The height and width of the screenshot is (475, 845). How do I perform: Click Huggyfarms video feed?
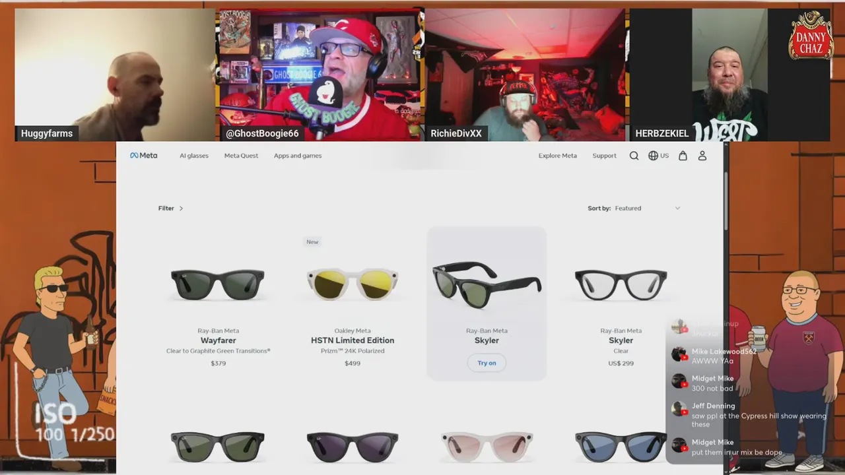click(115, 75)
